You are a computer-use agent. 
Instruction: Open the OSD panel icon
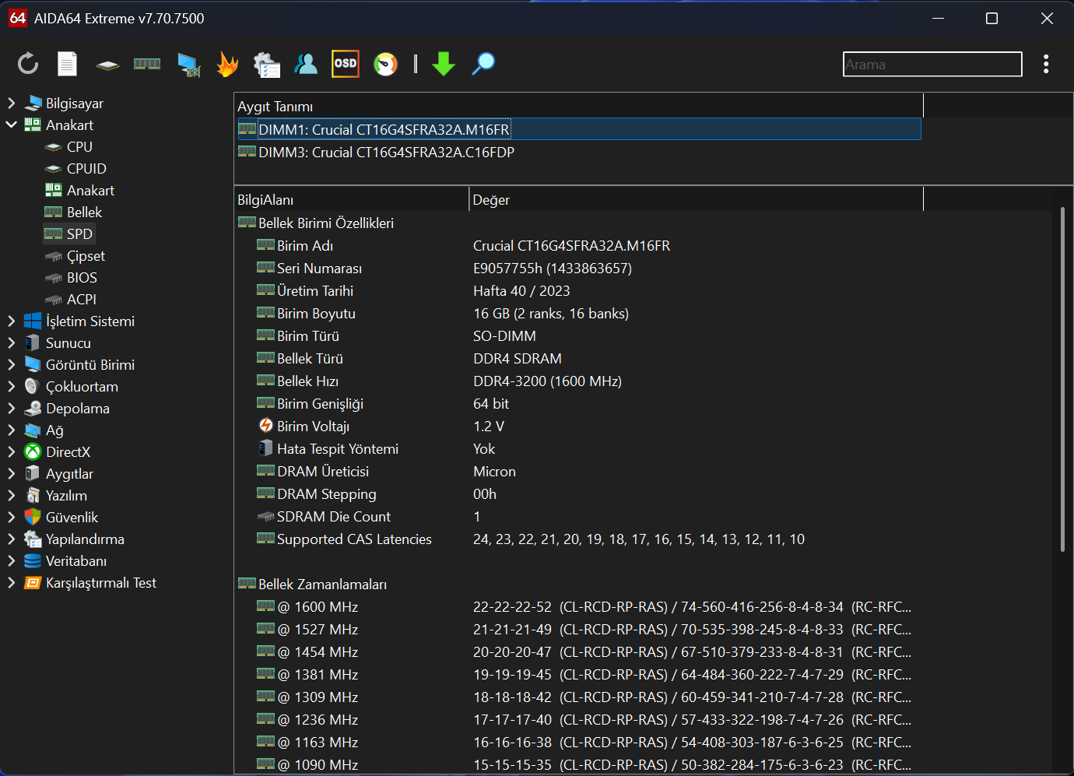pyautogui.click(x=345, y=64)
